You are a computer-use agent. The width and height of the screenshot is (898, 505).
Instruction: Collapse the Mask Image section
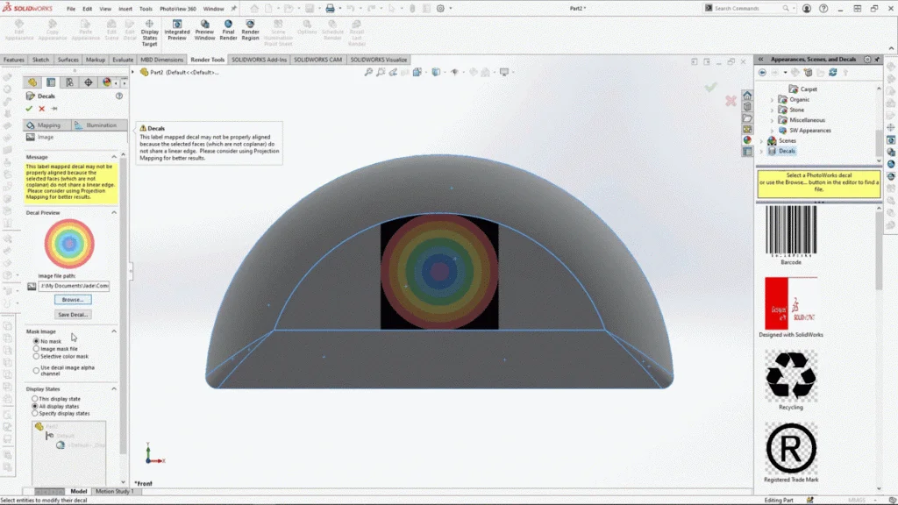pos(114,331)
